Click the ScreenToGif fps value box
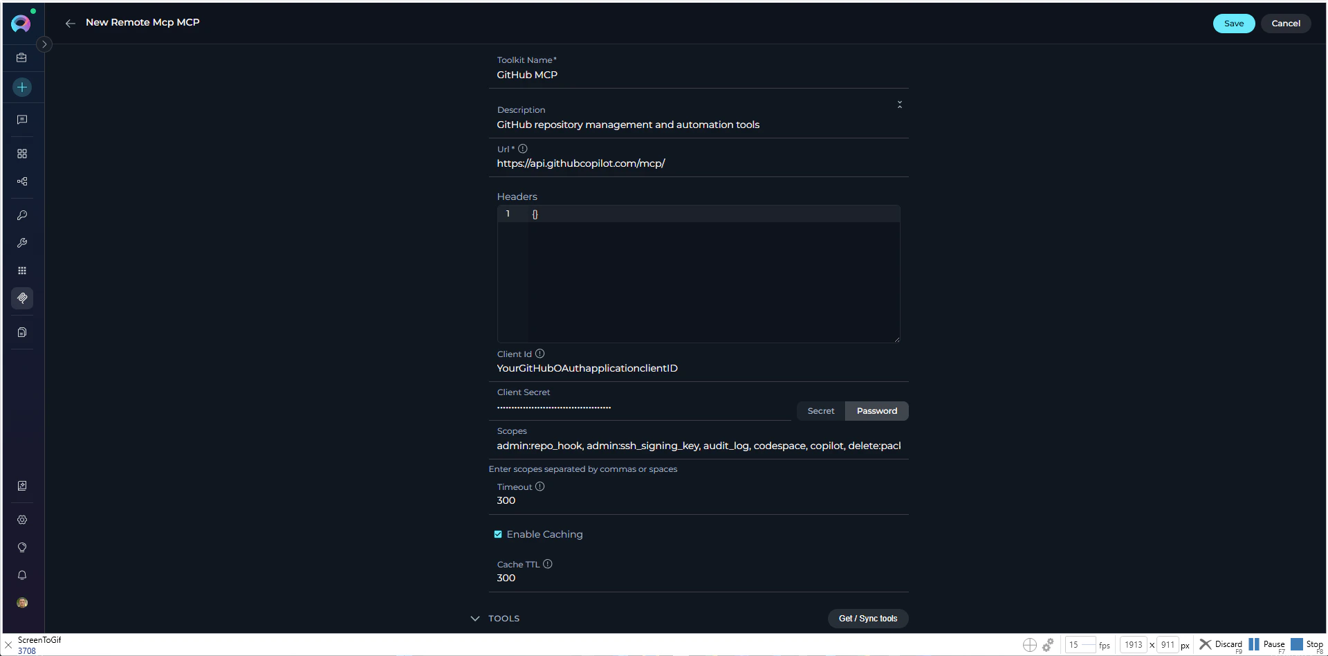Viewport: 1328px width, 656px height. click(1080, 644)
